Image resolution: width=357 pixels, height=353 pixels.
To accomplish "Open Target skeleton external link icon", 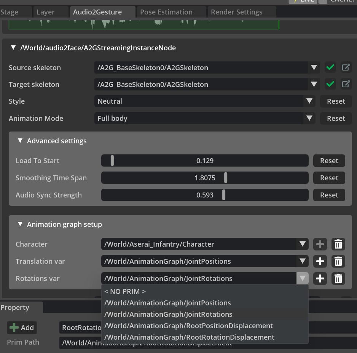I will pyautogui.click(x=346, y=84).
